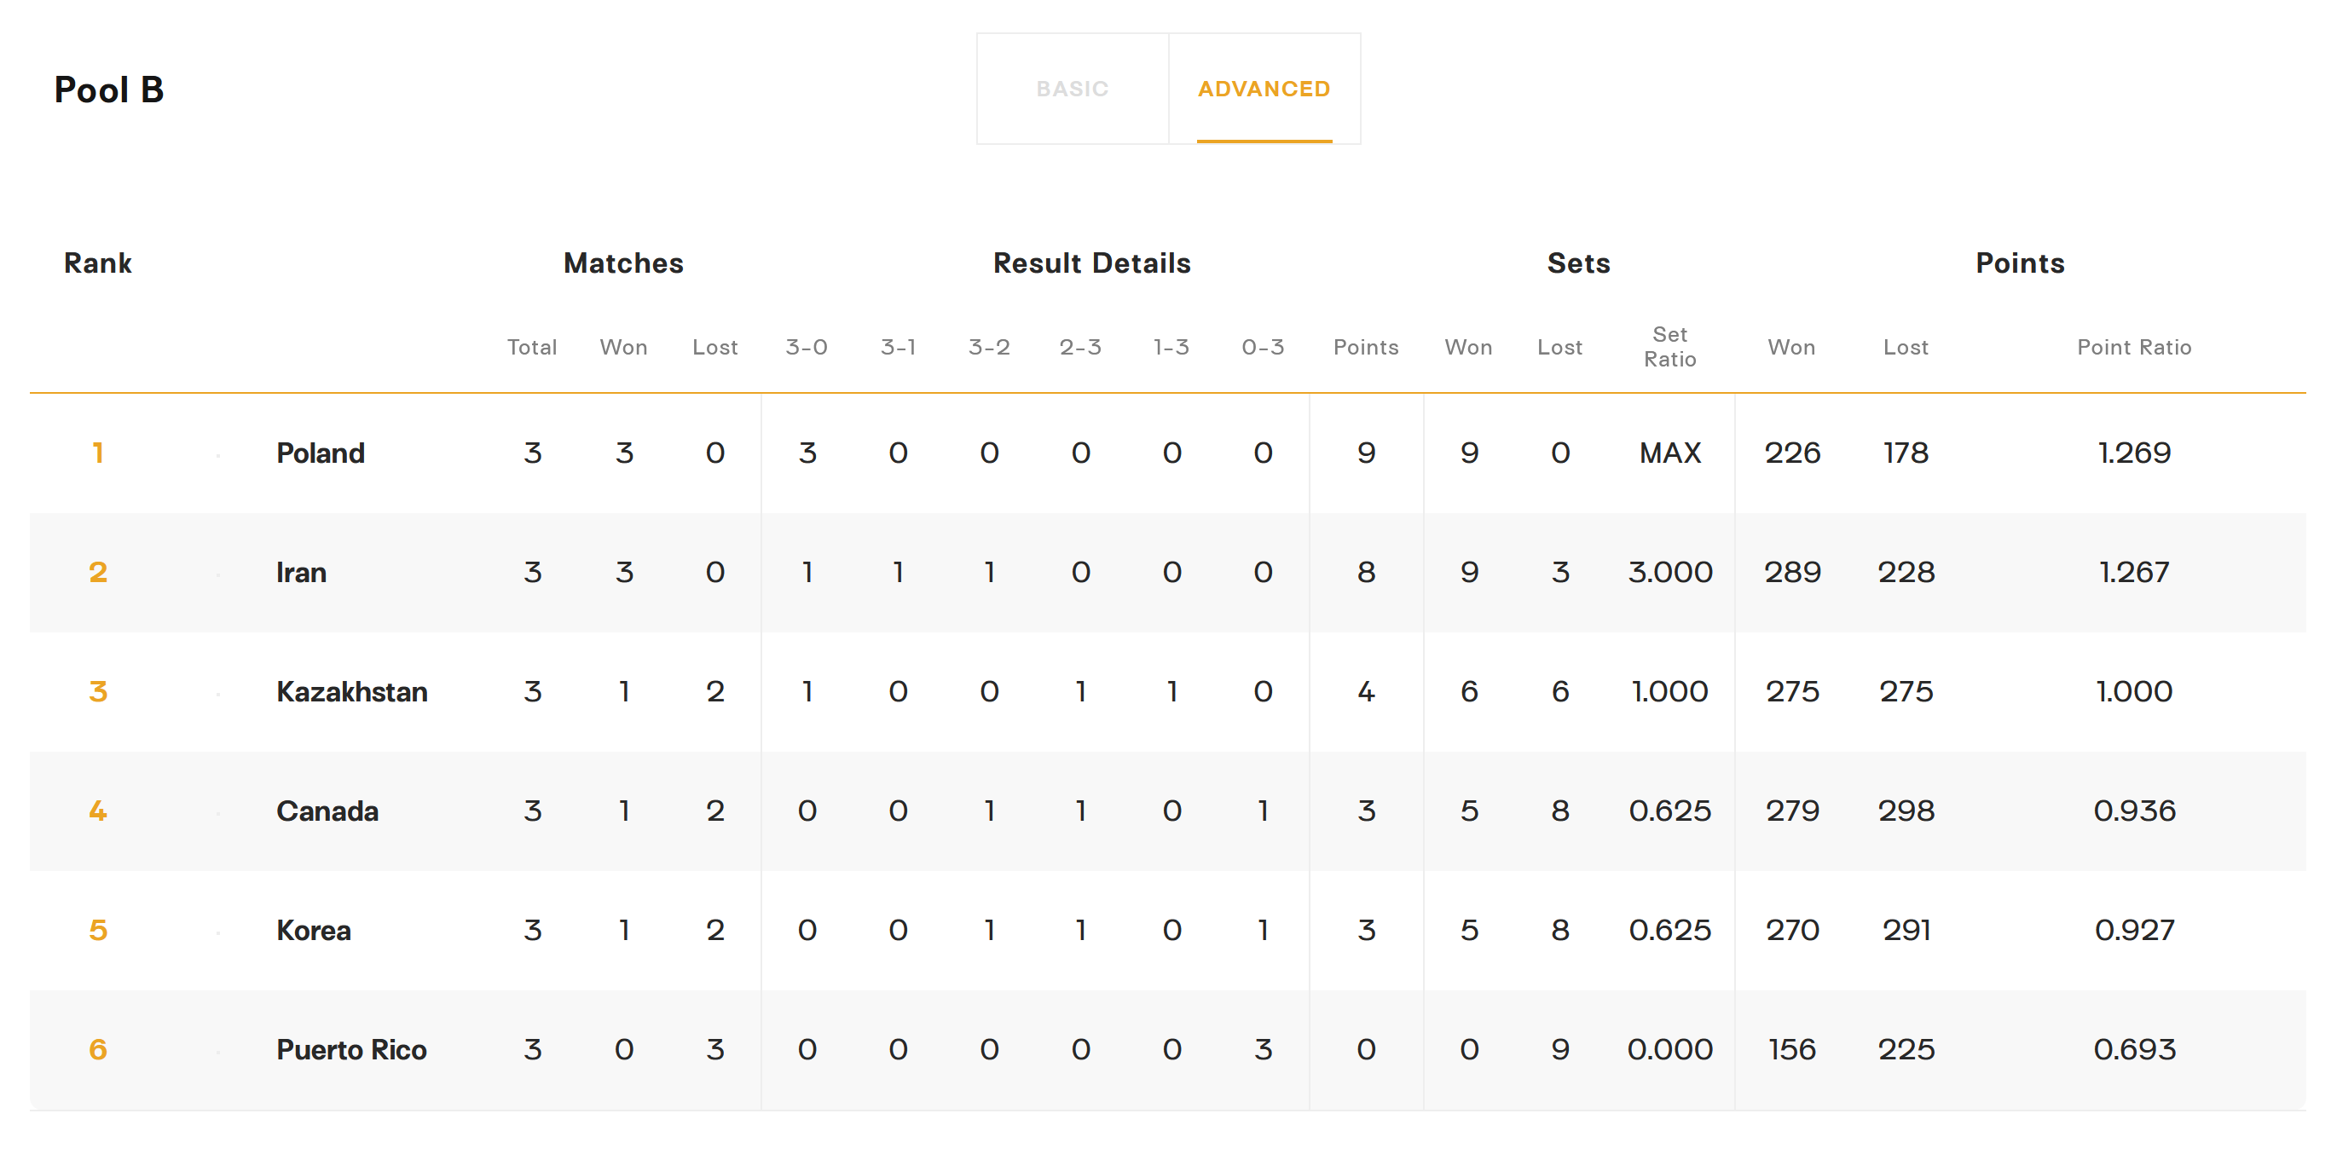
Task: Click the Rank column header
Action: pos(97,263)
